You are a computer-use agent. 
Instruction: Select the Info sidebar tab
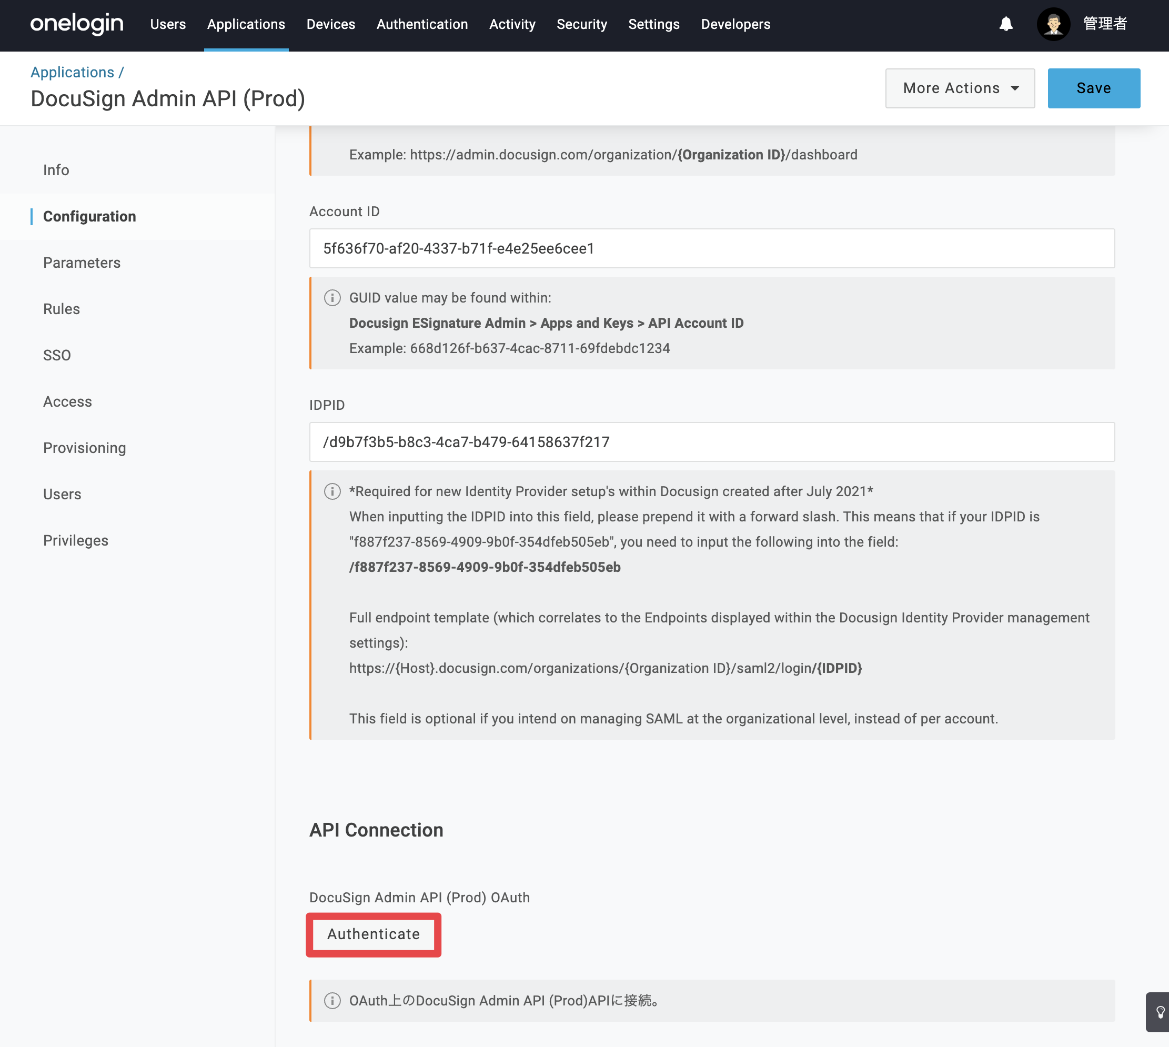(56, 170)
